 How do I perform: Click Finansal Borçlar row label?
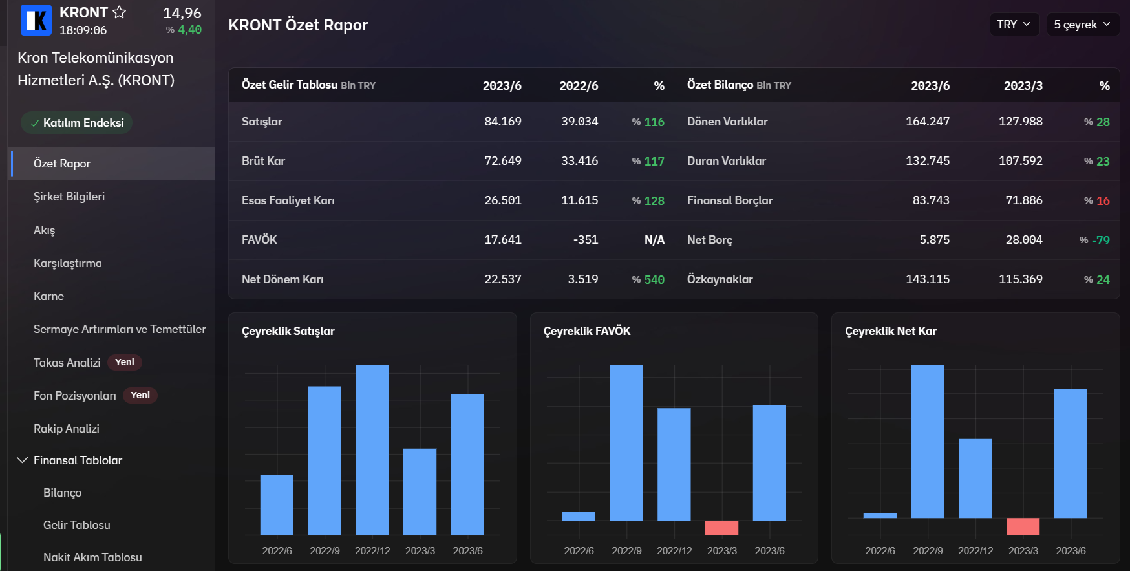730,200
